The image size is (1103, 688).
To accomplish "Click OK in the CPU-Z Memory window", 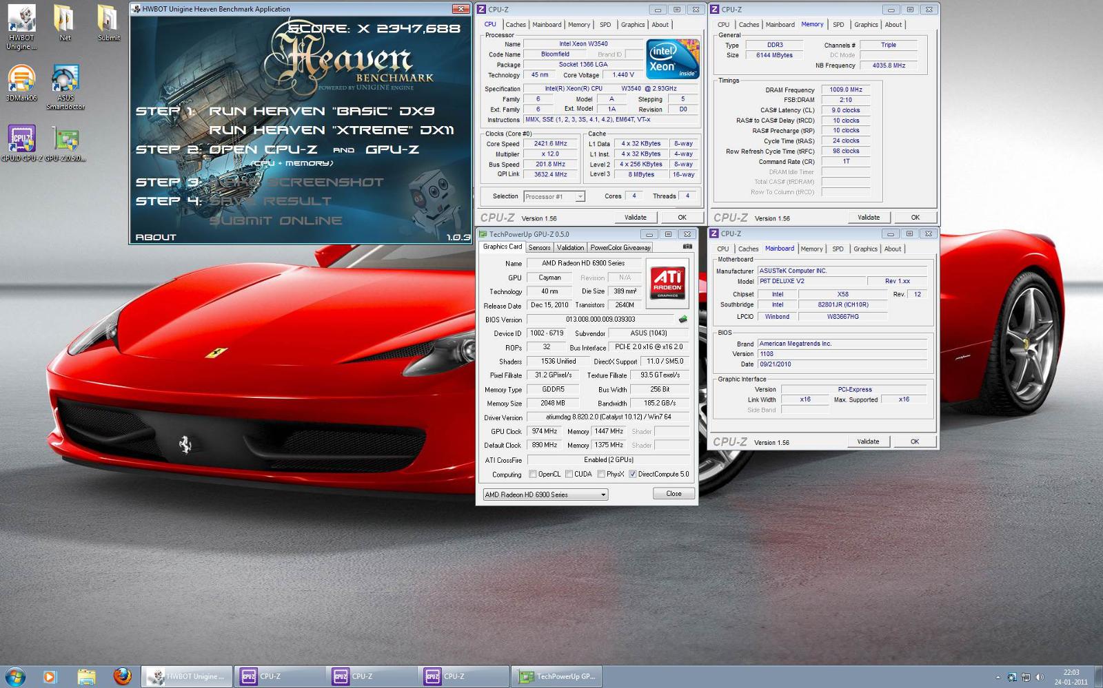I will coord(915,217).
